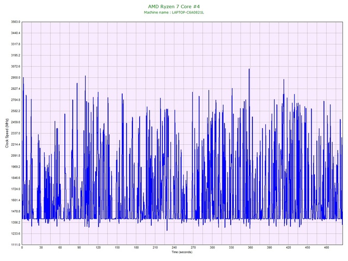Image resolution: width=348 pixels, height=261 pixels.
Task: Select the 1969.2 y-axis value
Action: point(16,167)
